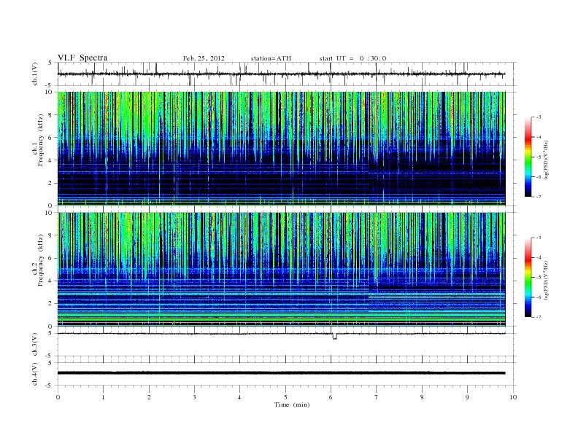This screenshot has width=578, height=446.
Task: Click the 'station=ATH' label
Action: pyautogui.click(x=271, y=58)
